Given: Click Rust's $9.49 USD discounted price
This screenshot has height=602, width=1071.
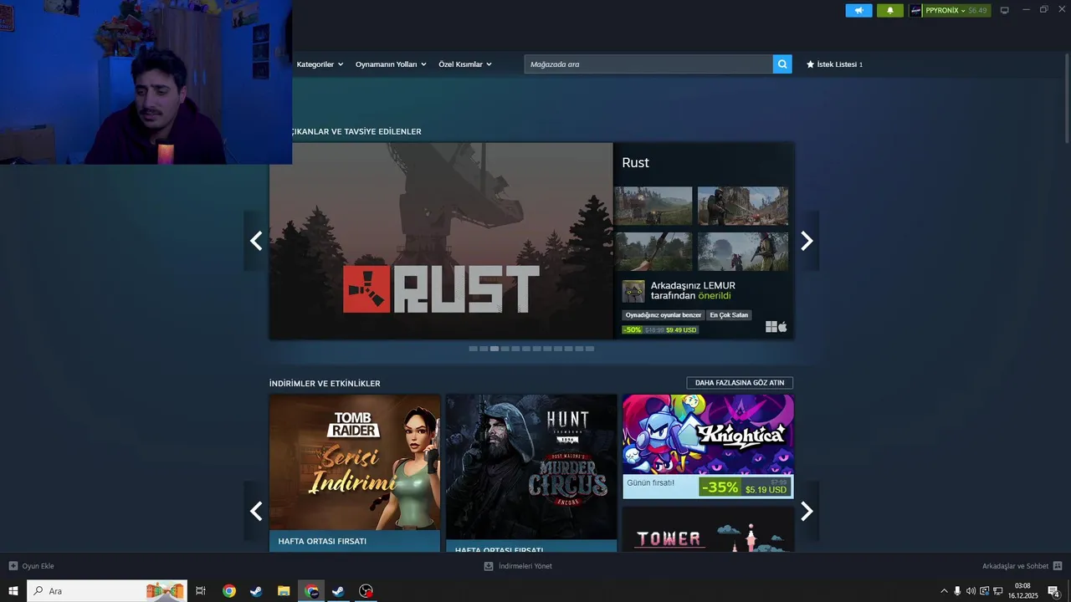Looking at the screenshot, I should (681, 330).
